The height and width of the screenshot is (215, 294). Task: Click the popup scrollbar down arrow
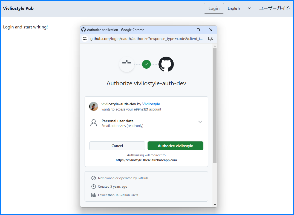coord(215,205)
